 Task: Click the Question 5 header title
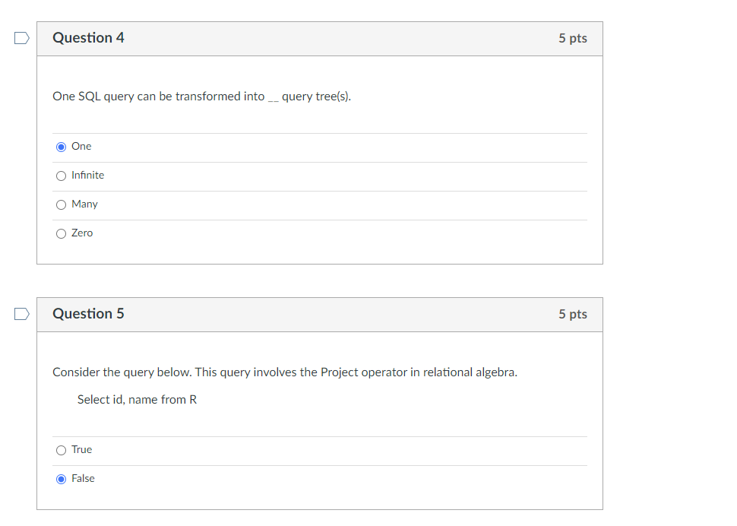click(x=89, y=313)
